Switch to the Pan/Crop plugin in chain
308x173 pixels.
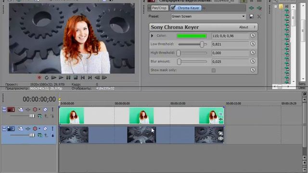click(x=159, y=8)
